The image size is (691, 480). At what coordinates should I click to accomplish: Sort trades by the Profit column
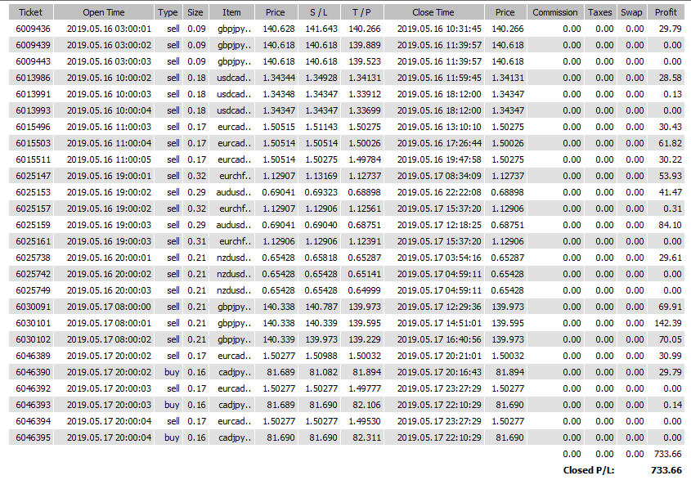666,13
